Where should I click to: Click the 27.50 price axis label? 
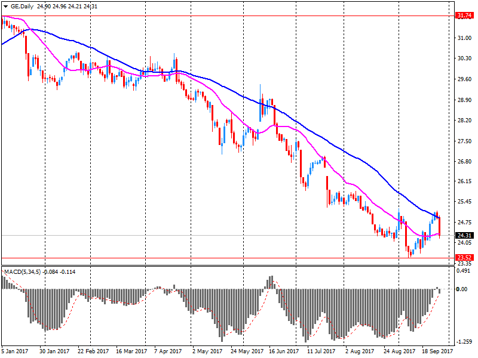click(x=464, y=141)
